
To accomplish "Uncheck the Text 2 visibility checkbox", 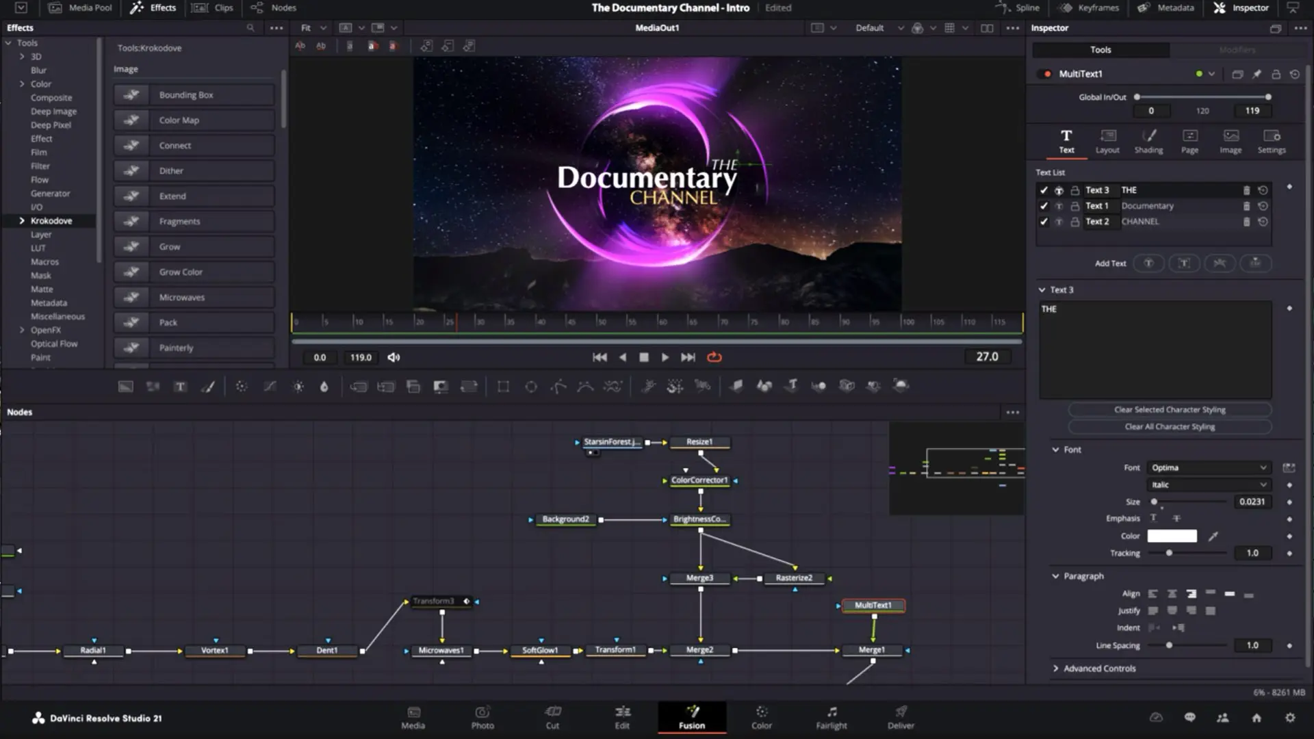I will 1044,221.
